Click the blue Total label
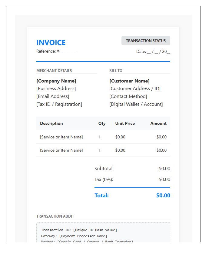This screenshot has width=212, height=272. pyautogui.click(x=102, y=196)
